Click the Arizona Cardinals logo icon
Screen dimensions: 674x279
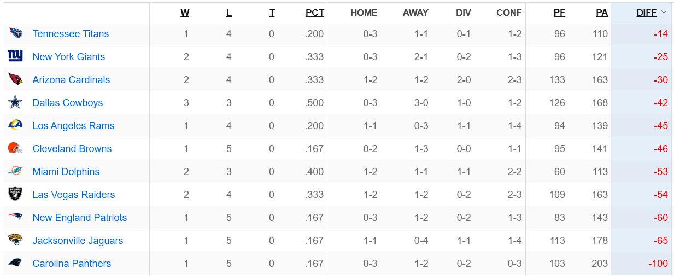coord(16,79)
